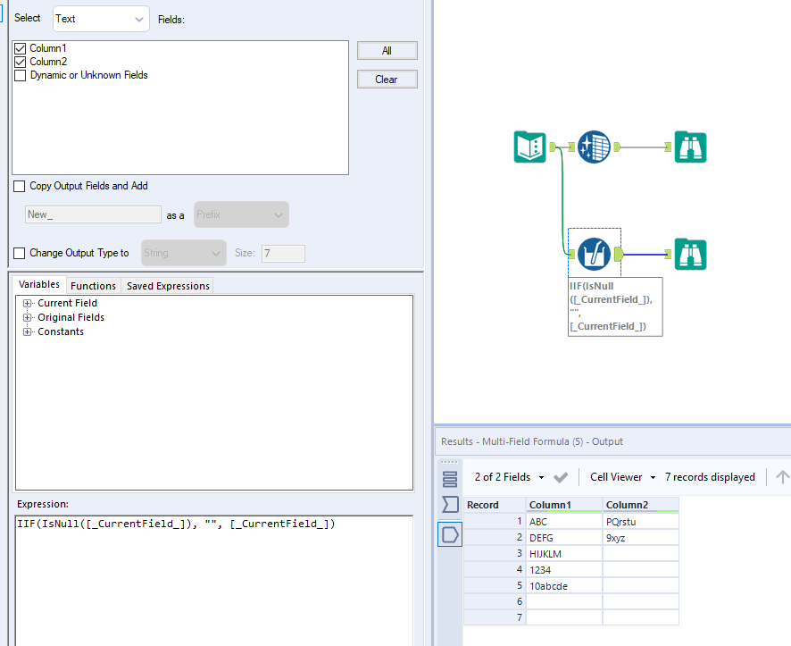This screenshot has width=791, height=646.
Task: Open the 2 of 2 Fields dropdown
Action: pyautogui.click(x=509, y=477)
